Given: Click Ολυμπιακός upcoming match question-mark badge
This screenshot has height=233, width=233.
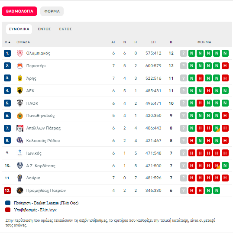Looking at the screenshot, I should pos(183,53).
